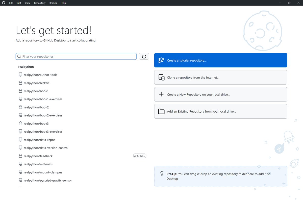Open the Branch menu
Viewport: 303px width, 202px height.
pyautogui.click(x=53, y=3)
